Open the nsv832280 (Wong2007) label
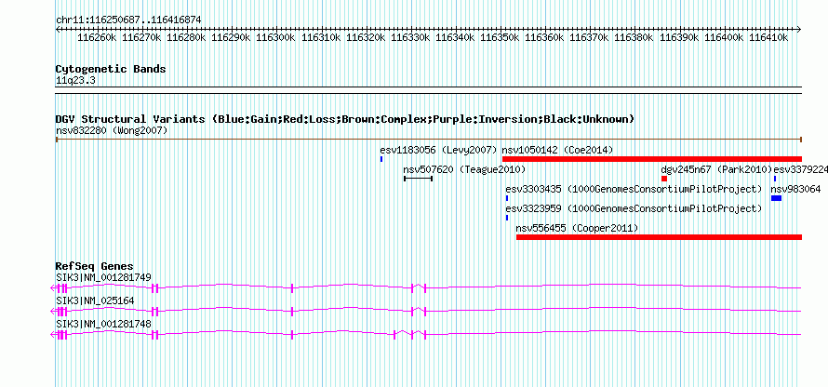Screen dimensions: 828x387 112,130
